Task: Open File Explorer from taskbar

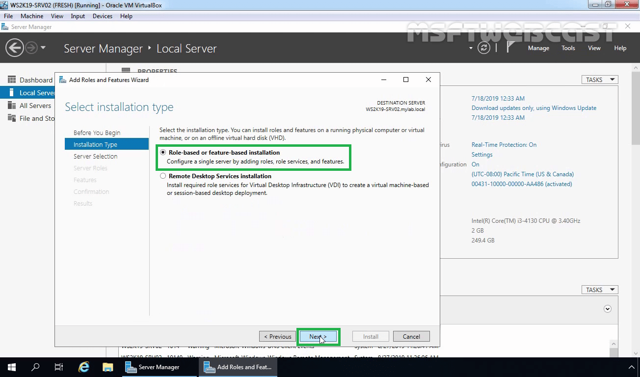Action: pyautogui.click(x=107, y=367)
